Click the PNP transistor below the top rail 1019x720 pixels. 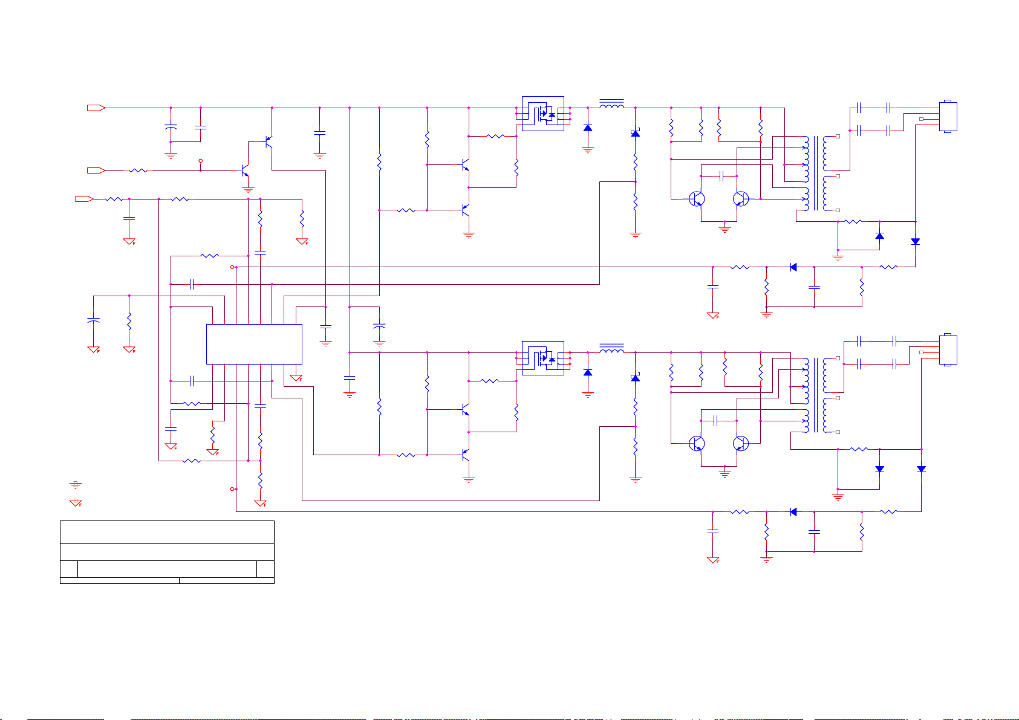tap(268, 143)
